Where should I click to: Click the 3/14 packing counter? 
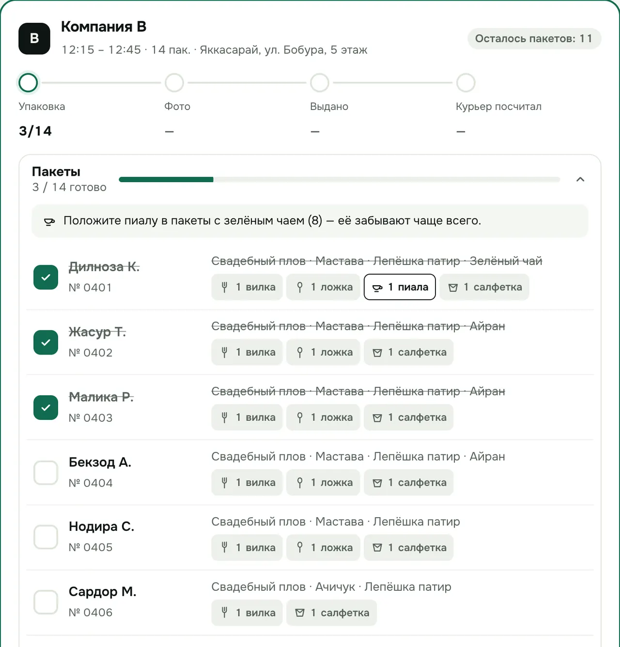click(35, 131)
